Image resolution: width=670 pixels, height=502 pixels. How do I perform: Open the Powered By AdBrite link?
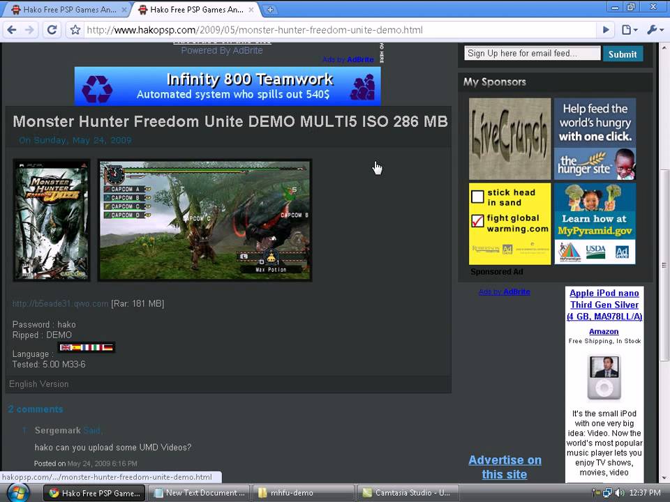pyautogui.click(x=222, y=50)
